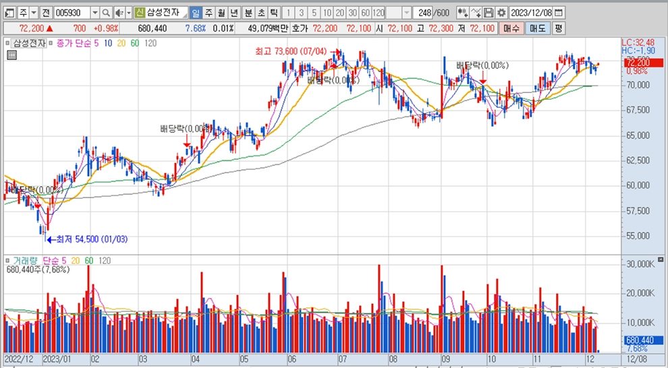Image resolution: width=668 pixels, height=368 pixels.
Task: Select interval 30 button
Action: pos(353,13)
